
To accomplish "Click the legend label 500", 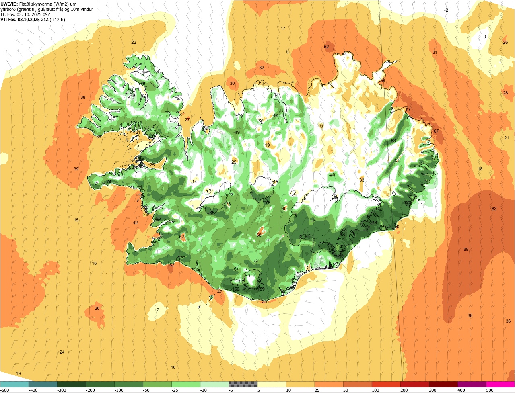I will pos(489,390).
